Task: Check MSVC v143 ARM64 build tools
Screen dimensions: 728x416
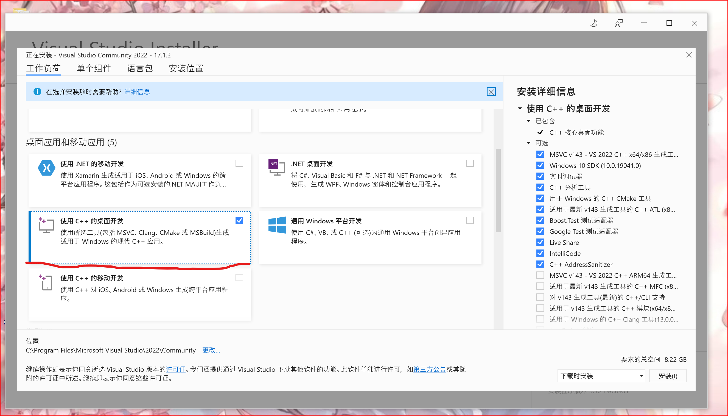Action: tap(540, 275)
